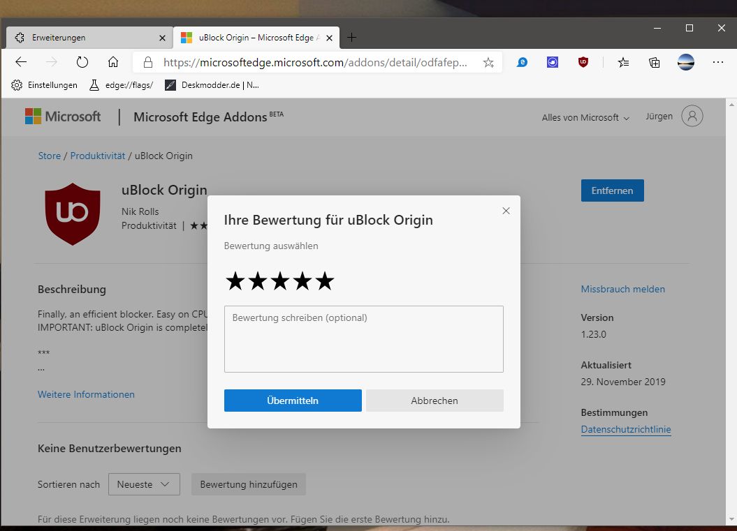
Task: Select the fourth rating star
Action: [x=302, y=281]
